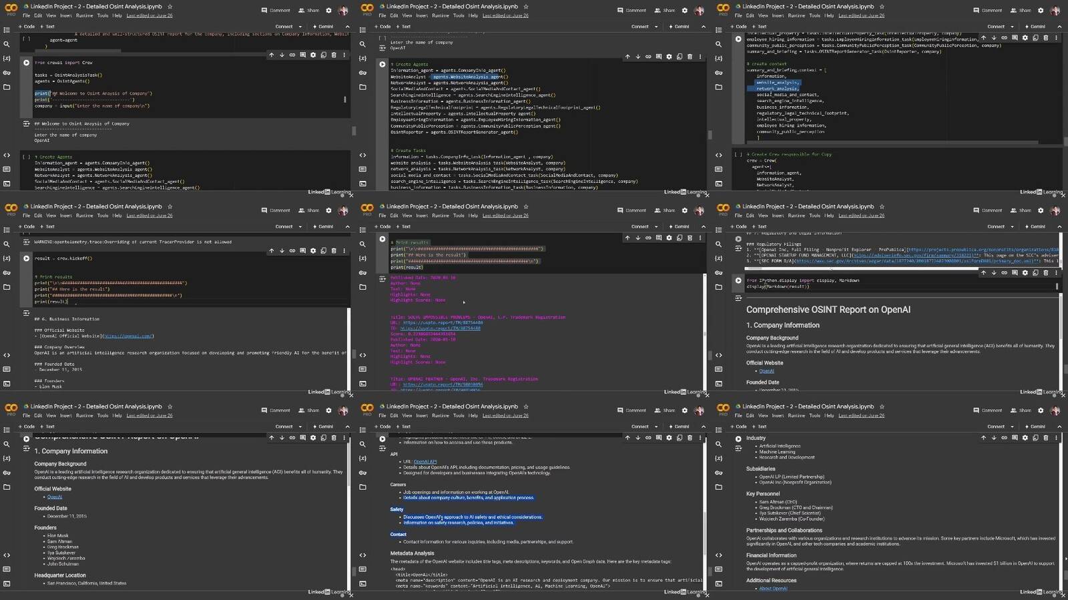Click [ ] bracket of "Create Crew responsible for Copy" cell
This screenshot has width=1068, height=600.
click(738, 154)
